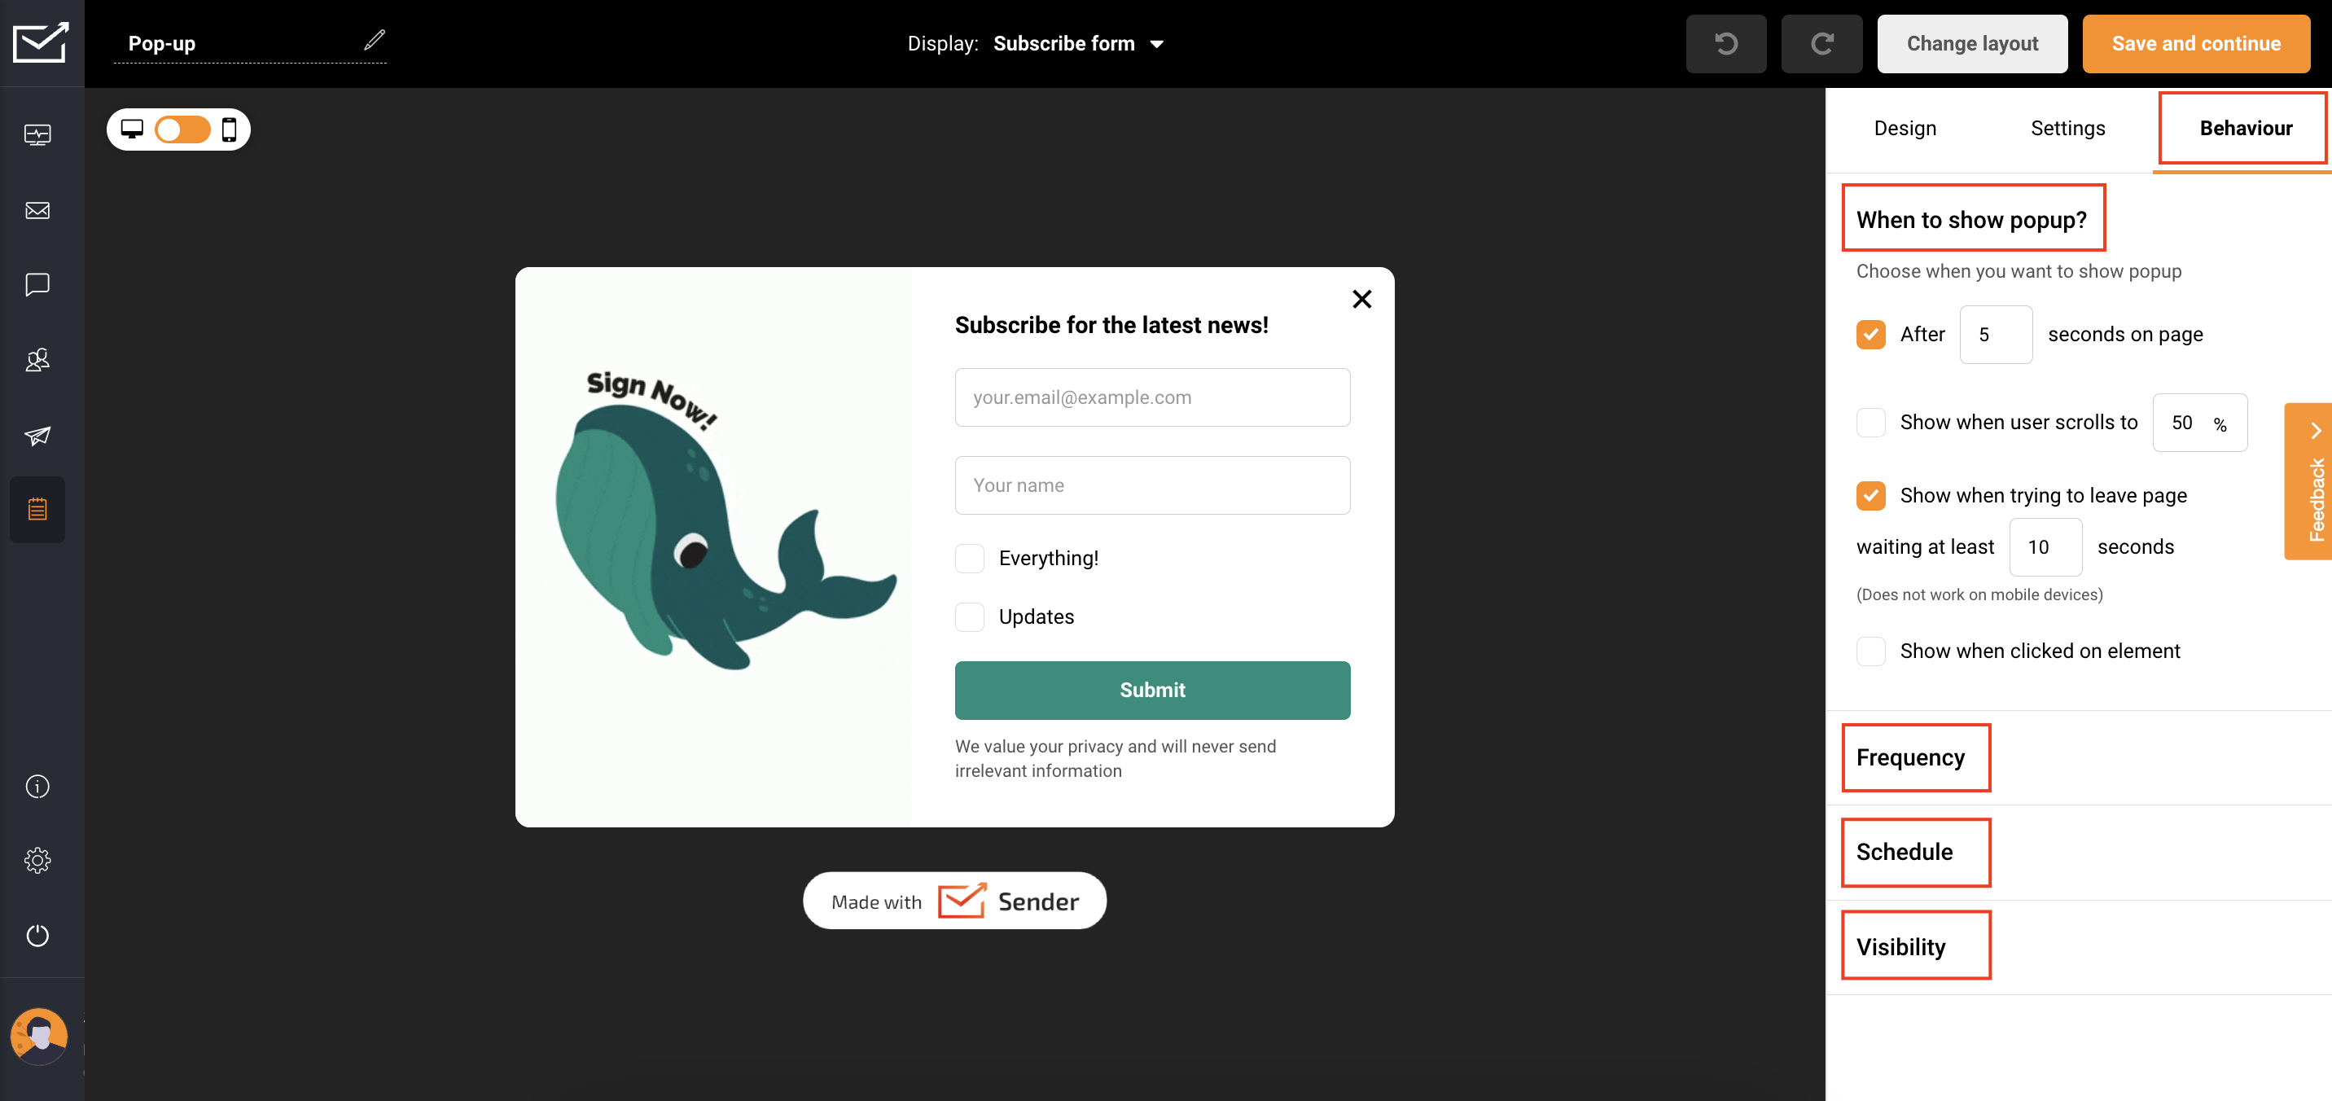
Task: Switch to the Design tab
Action: (x=1905, y=129)
